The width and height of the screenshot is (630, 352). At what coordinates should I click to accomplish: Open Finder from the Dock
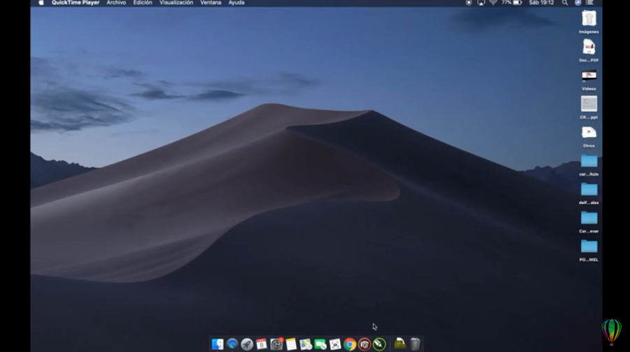218,344
